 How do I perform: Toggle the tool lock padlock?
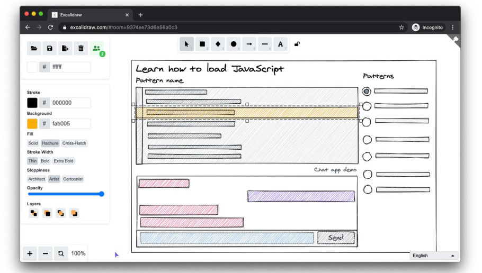click(x=297, y=44)
